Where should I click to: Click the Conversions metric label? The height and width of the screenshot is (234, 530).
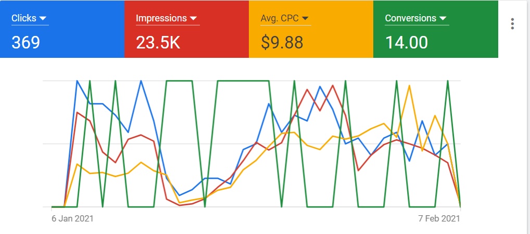pyautogui.click(x=410, y=18)
